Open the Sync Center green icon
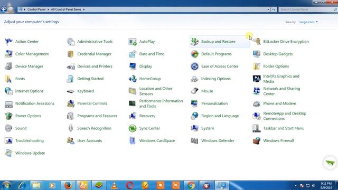The image size is (338, 190). 133,128
